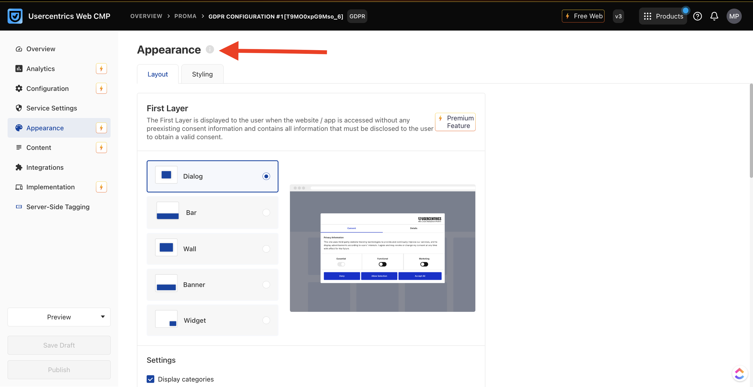Viewport: 753px width, 387px height.
Task: Click the Integrations puzzle icon
Action: (19, 167)
